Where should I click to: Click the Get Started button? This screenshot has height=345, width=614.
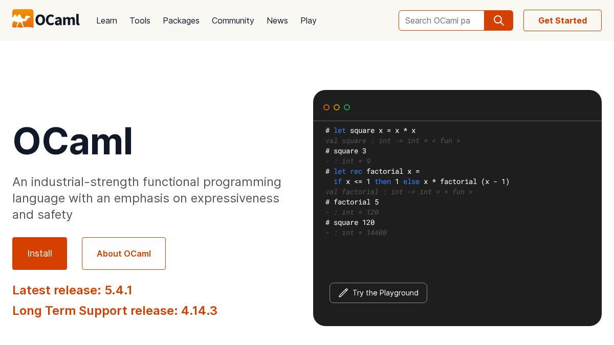(x=562, y=20)
